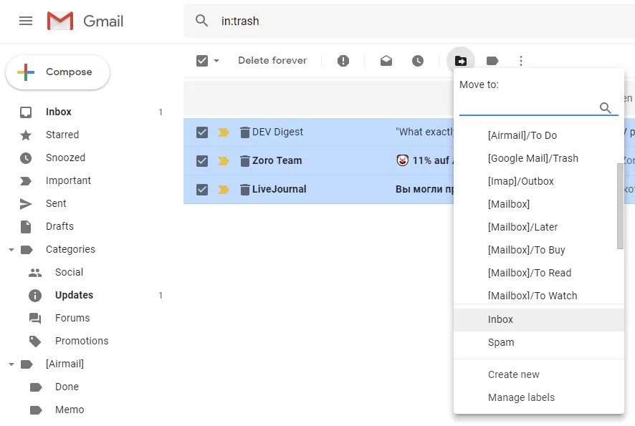Click the Forums chat bubbles icon
Screen dimensions: 635x426
[x=35, y=319]
